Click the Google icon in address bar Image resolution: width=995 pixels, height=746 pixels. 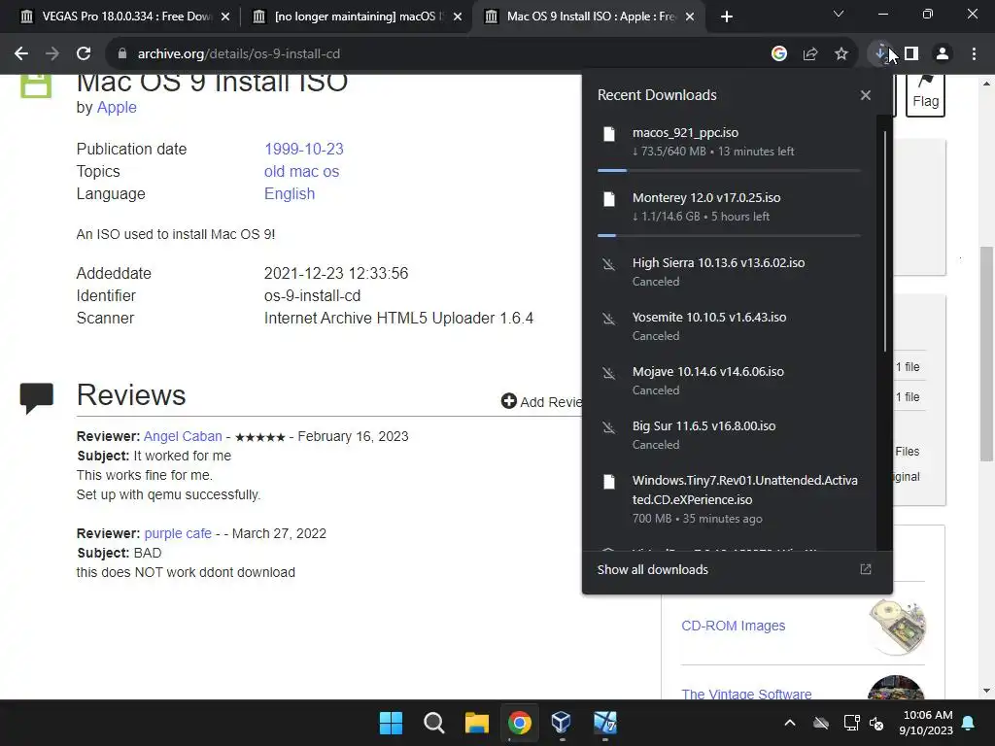779,54
